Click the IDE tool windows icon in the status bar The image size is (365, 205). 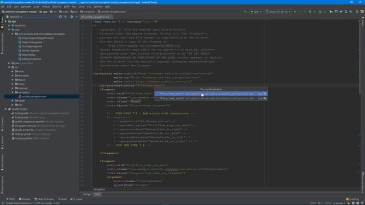click(x=3, y=203)
